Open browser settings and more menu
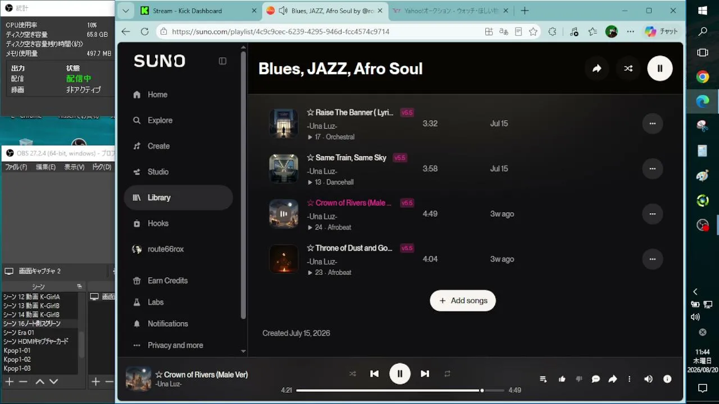 pyautogui.click(x=630, y=32)
